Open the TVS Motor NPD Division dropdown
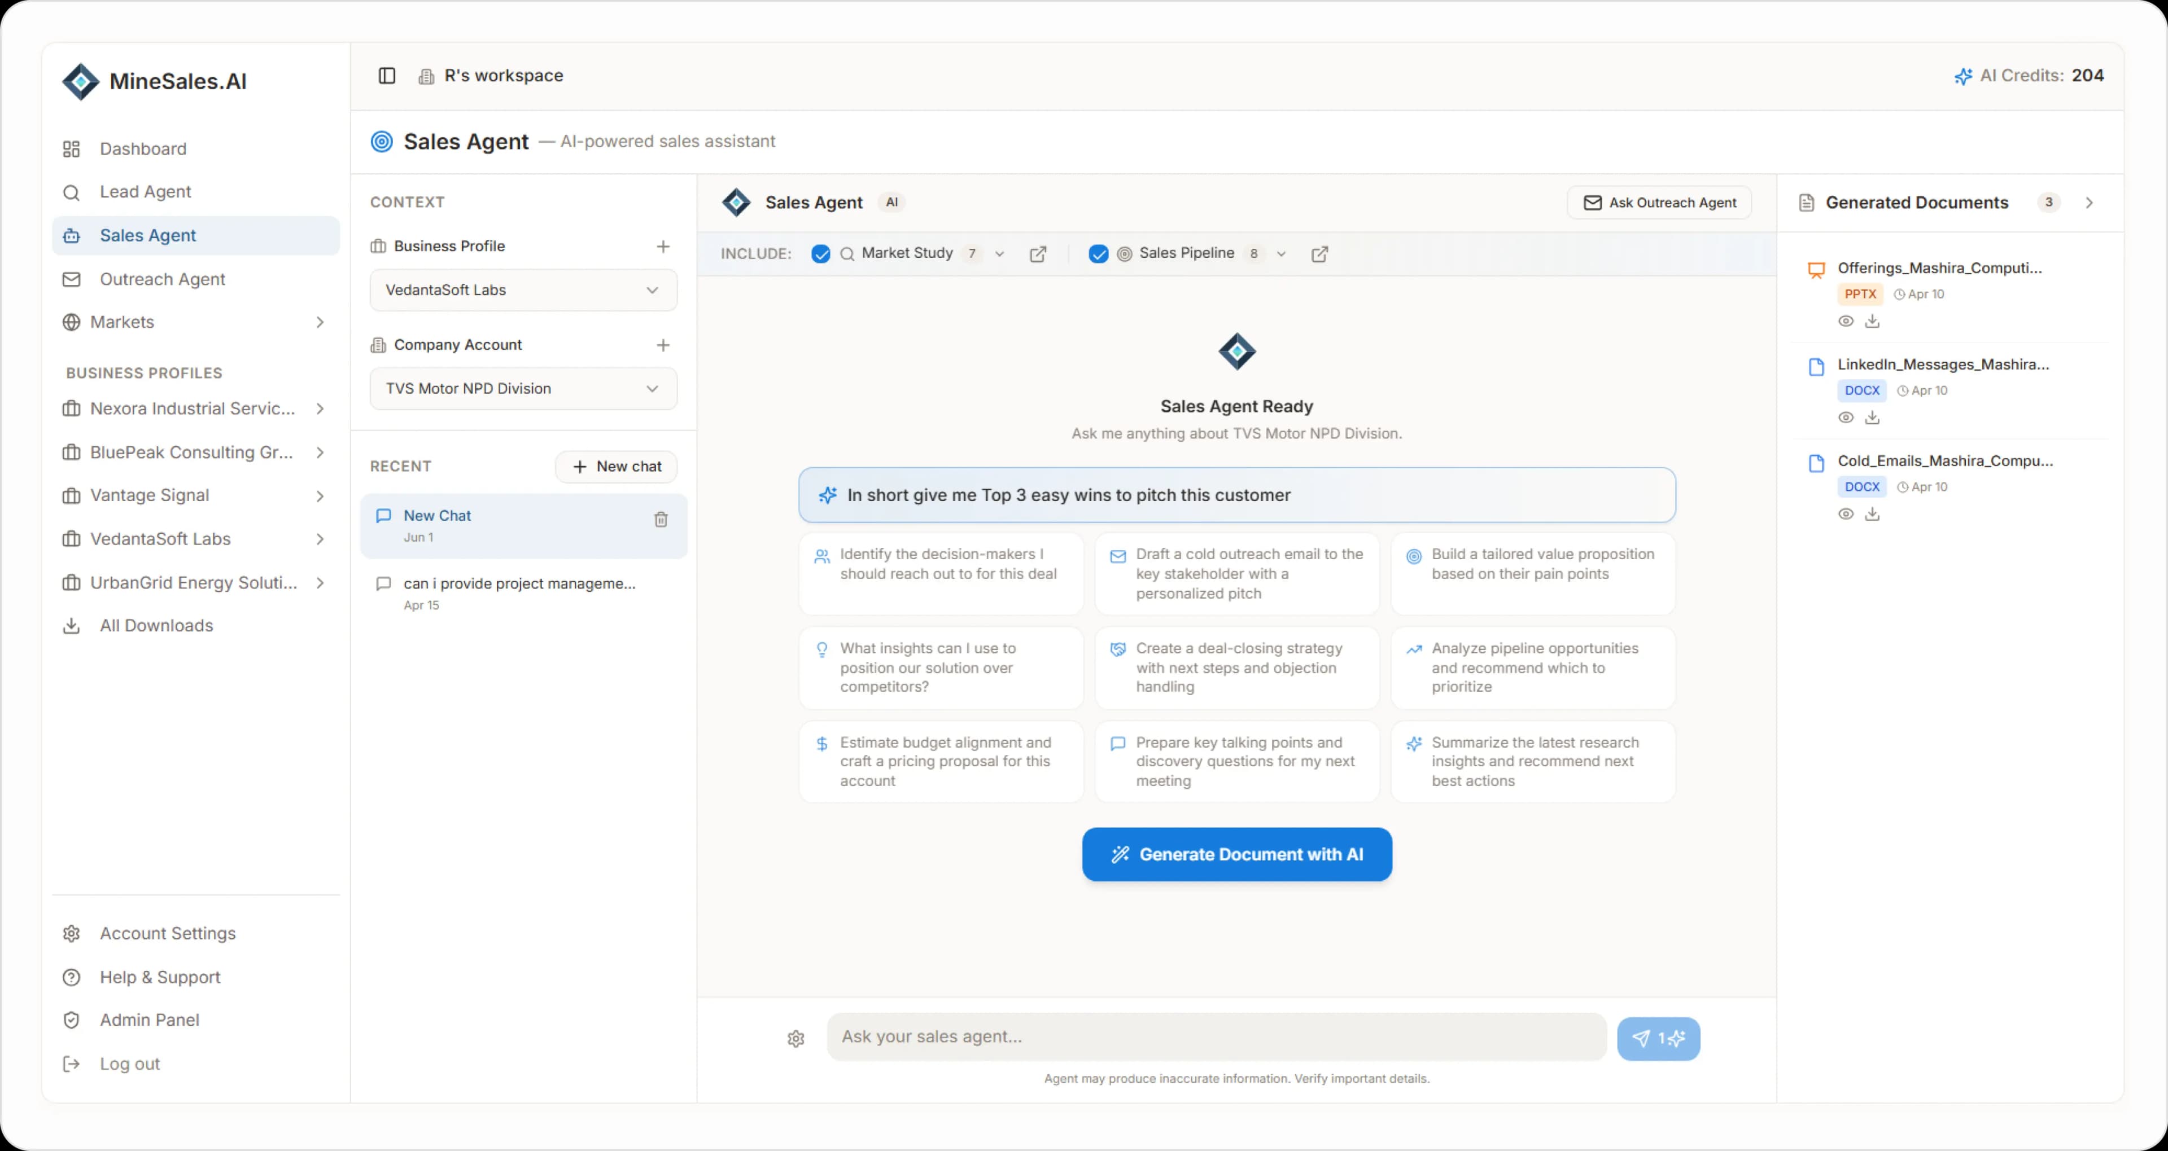Image resolution: width=2168 pixels, height=1151 pixels. point(523,389)
